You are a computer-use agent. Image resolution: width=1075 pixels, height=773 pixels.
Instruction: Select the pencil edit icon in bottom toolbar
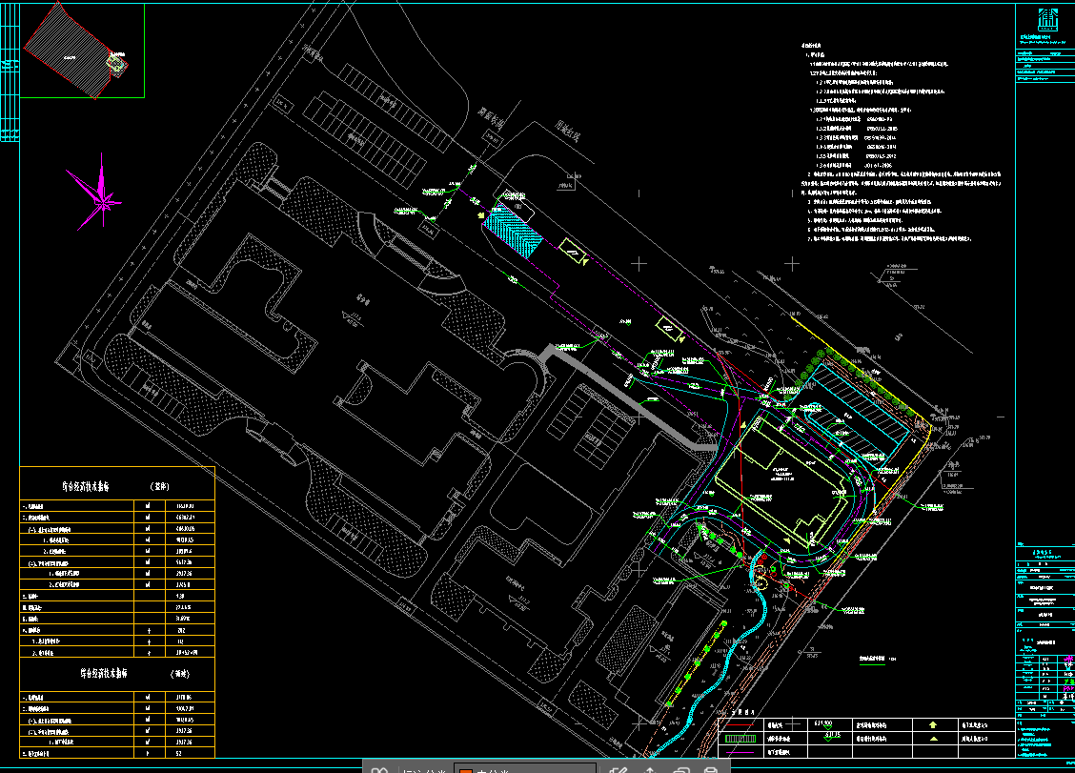click(x=618, y=770)
